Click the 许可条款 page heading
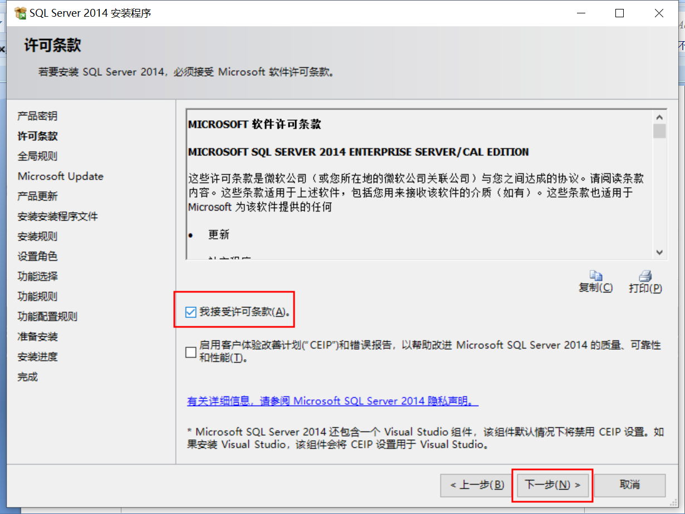This screenshot has height=514, width=685. tap(52, 45)
